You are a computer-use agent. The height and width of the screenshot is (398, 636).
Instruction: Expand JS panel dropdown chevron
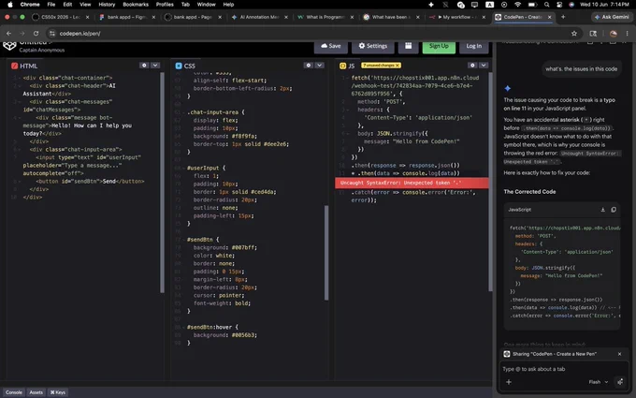click(484, 66)
